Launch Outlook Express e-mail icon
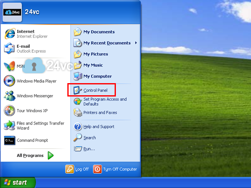This screenshot has height=188, width=251. (x=10, y=48)
